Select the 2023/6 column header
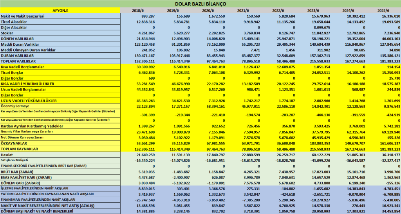 pos(313,11)
